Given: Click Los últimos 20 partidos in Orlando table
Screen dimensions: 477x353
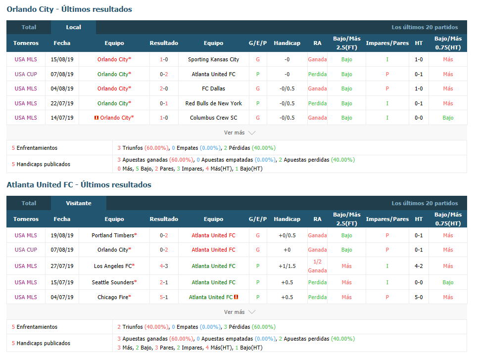Looking at the screenshot, I should (425, 27).
